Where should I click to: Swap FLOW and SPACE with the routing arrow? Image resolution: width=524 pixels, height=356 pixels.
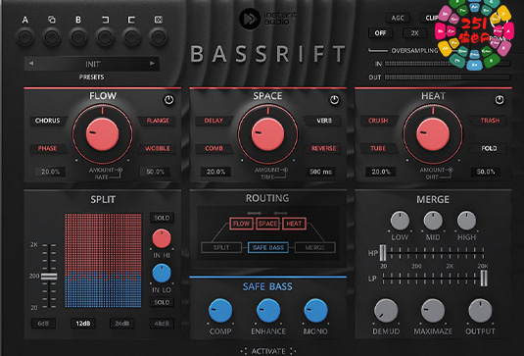pos(255,213)
